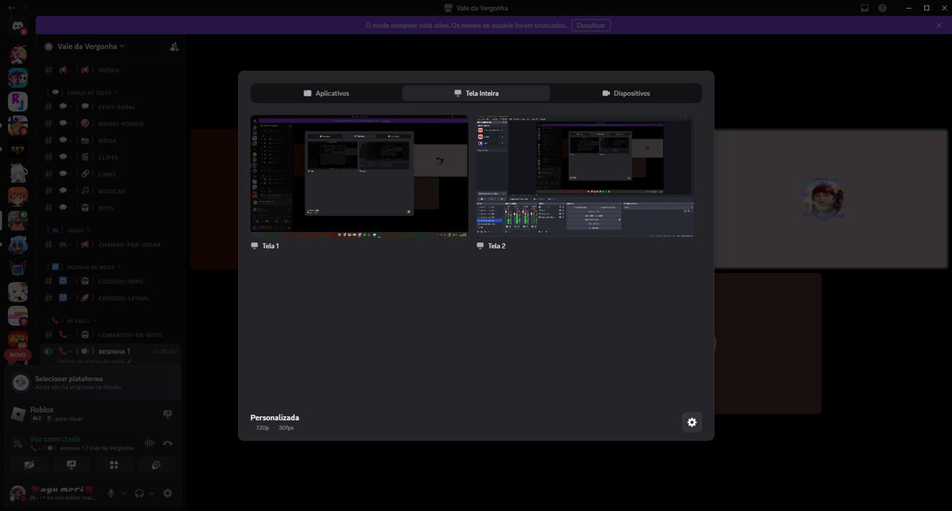Switch to the Dispositivos tab
The width and height of the screenshot is (952, 511).
point(626,93)
